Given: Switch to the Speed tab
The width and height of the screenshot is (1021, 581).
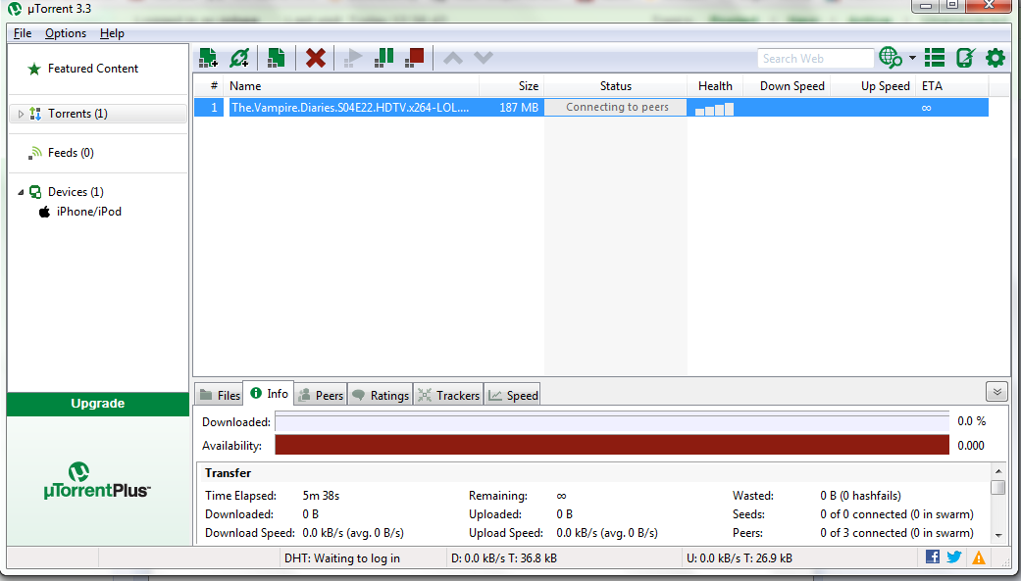Looking at the screenshot, I should point(512,395).
